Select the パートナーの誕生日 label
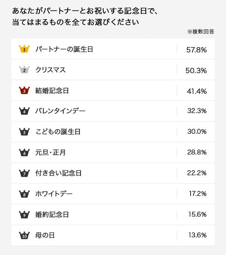The image size is (226, 255). (64, 49)
